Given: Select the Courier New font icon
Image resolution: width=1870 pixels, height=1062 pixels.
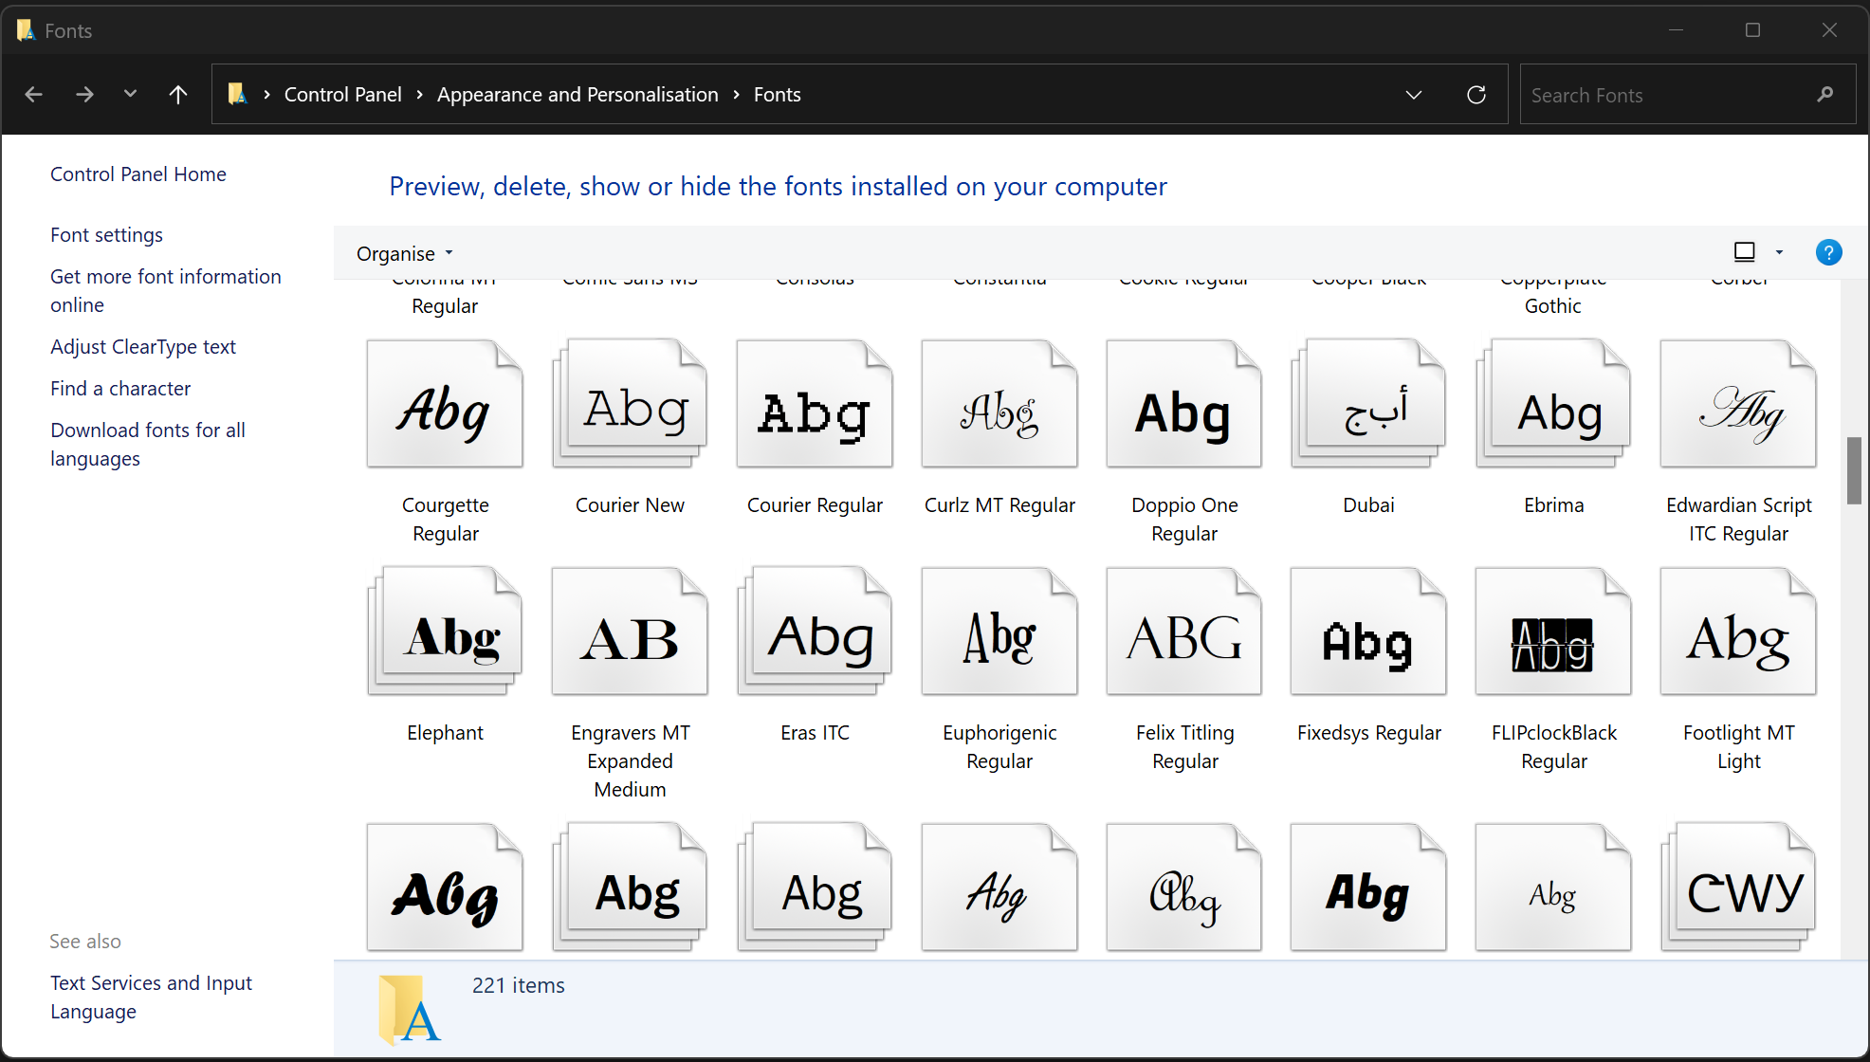Looking at the screenshot, I should click(630, 404).
